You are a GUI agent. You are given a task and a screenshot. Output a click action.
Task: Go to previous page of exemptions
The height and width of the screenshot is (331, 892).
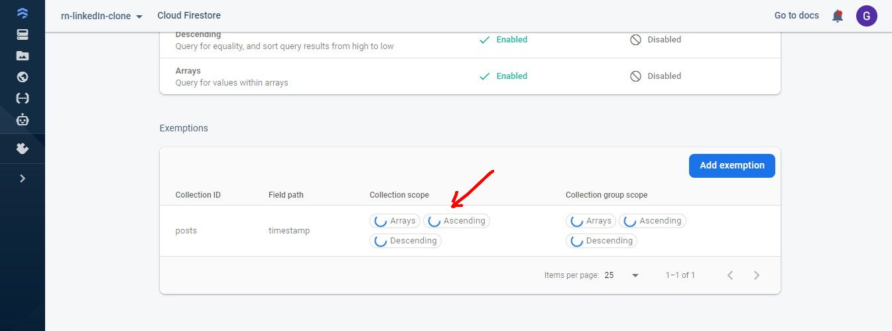pyautogui.click(x=730, y=275)
